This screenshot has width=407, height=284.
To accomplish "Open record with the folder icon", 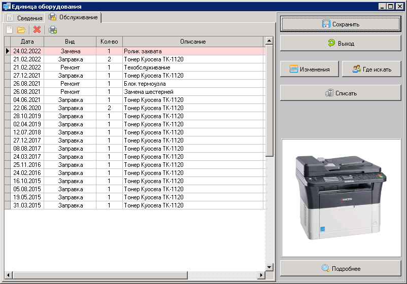I will click(x=21, y=30).
